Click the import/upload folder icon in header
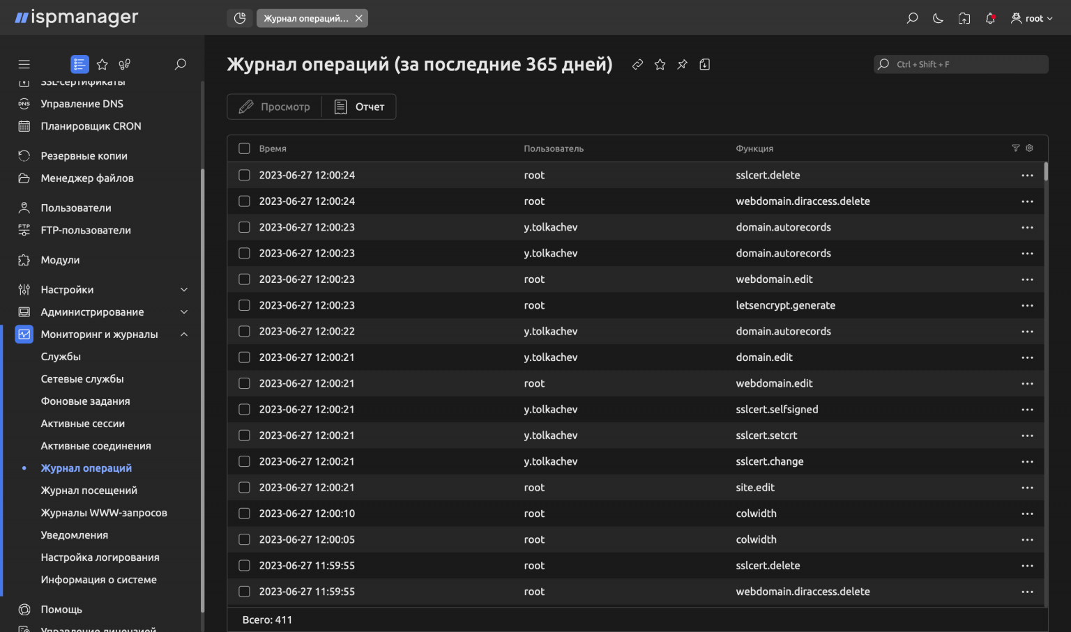This screenshot has height=632, width=1071. (x=964, y=18)
